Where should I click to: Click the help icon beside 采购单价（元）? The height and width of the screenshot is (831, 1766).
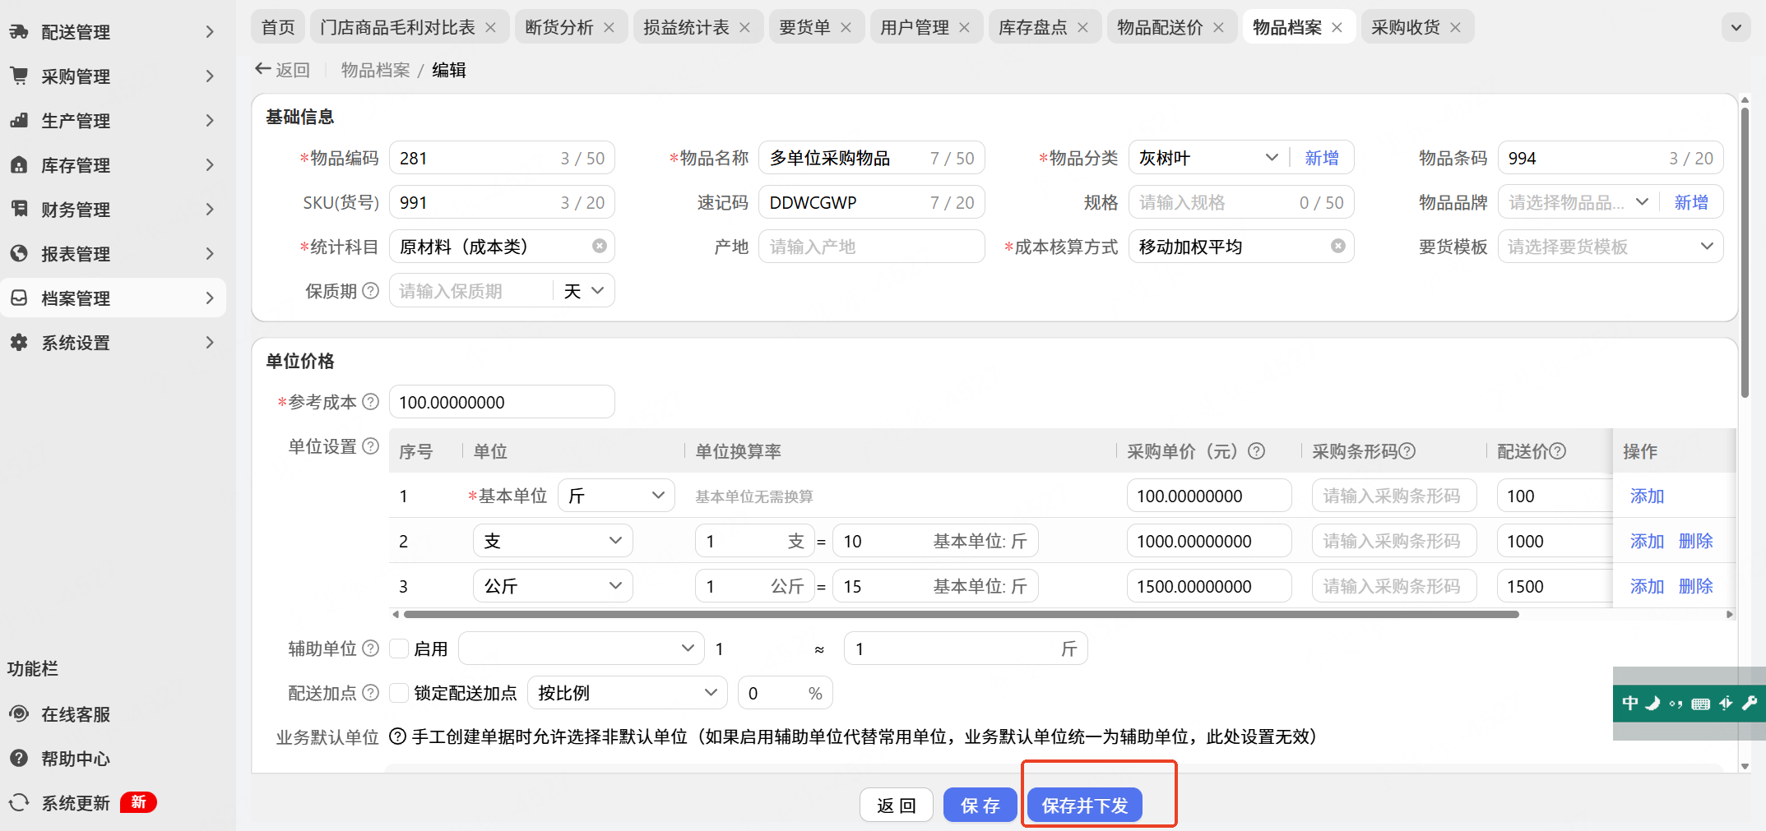[x=1256, y=451]
